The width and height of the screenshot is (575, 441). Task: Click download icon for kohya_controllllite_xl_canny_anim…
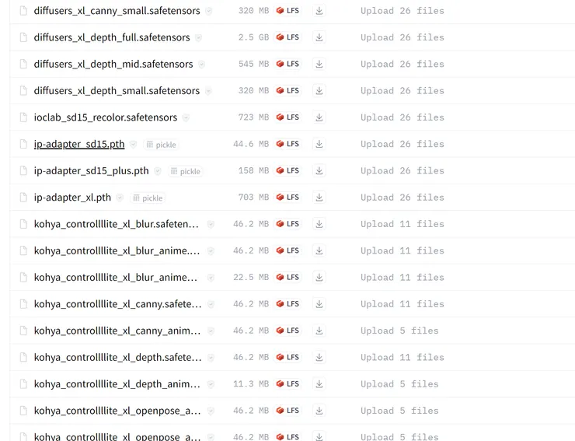(319, 331)
